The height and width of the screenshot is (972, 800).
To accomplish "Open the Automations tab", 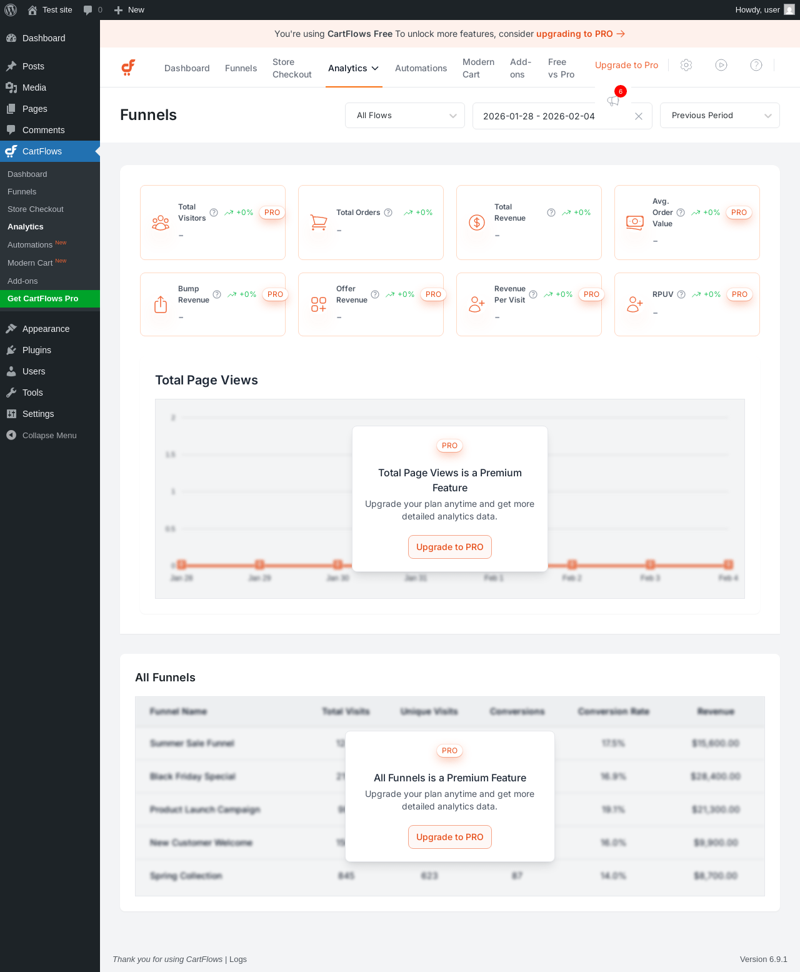I will pyautogui.click(x=421, y=68).
